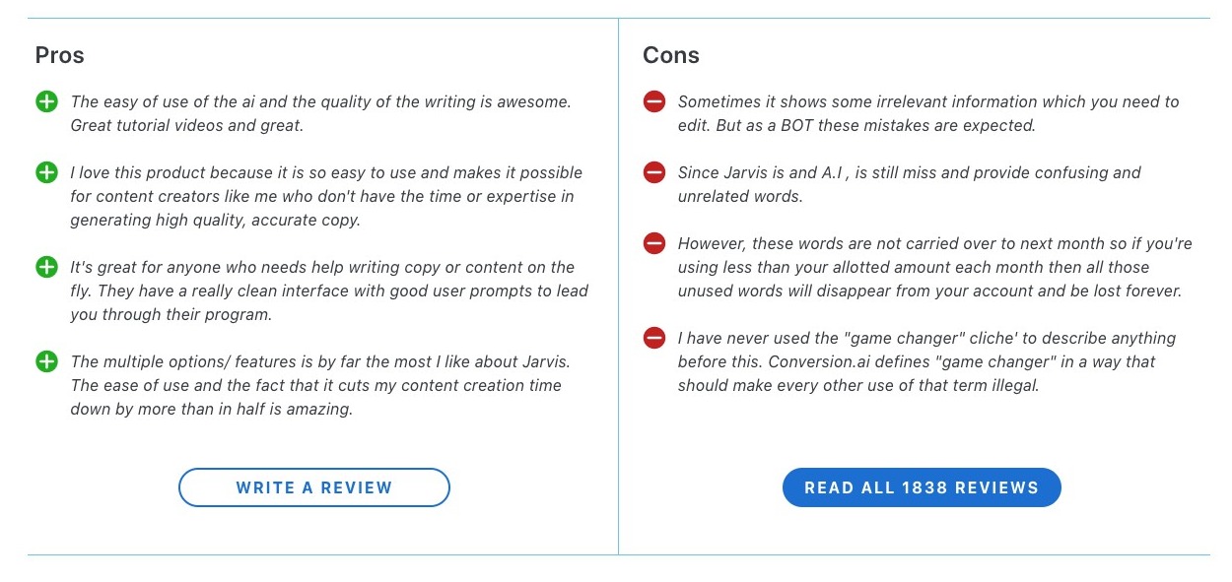Viewport: 1232px width, 582px height.
Task: Click the "multiple options/ features" review text
Action: [x=321, y=385]
